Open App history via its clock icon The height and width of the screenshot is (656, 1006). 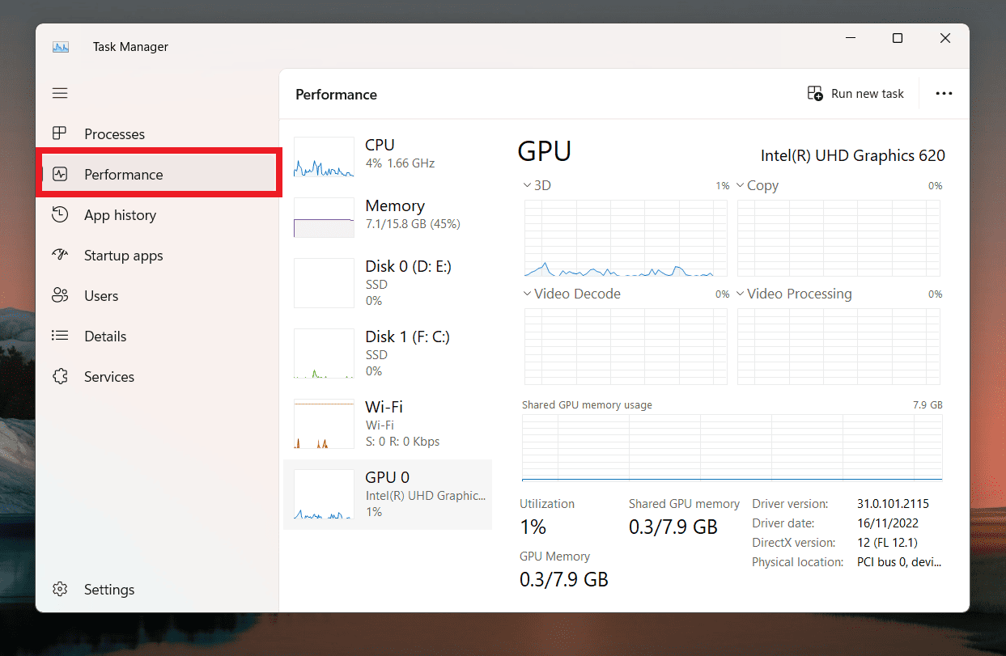click(60, 215)
